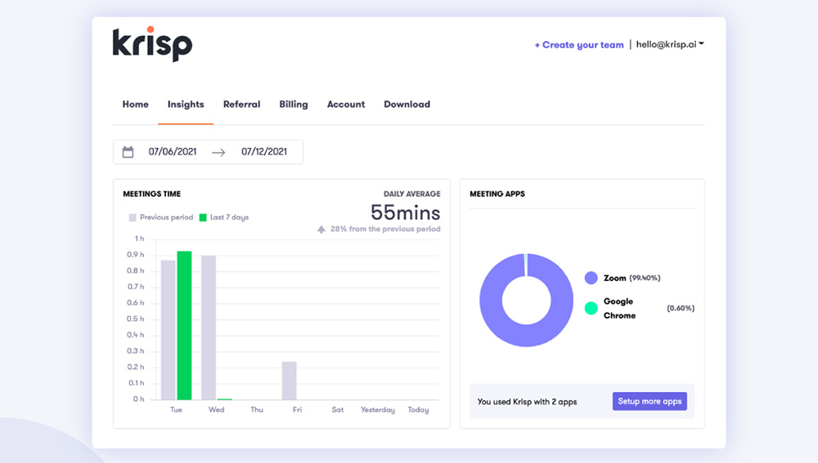Screen dimensions: 818x463
Task: Click the Create your team link
Action: click(x=579, y=45)
